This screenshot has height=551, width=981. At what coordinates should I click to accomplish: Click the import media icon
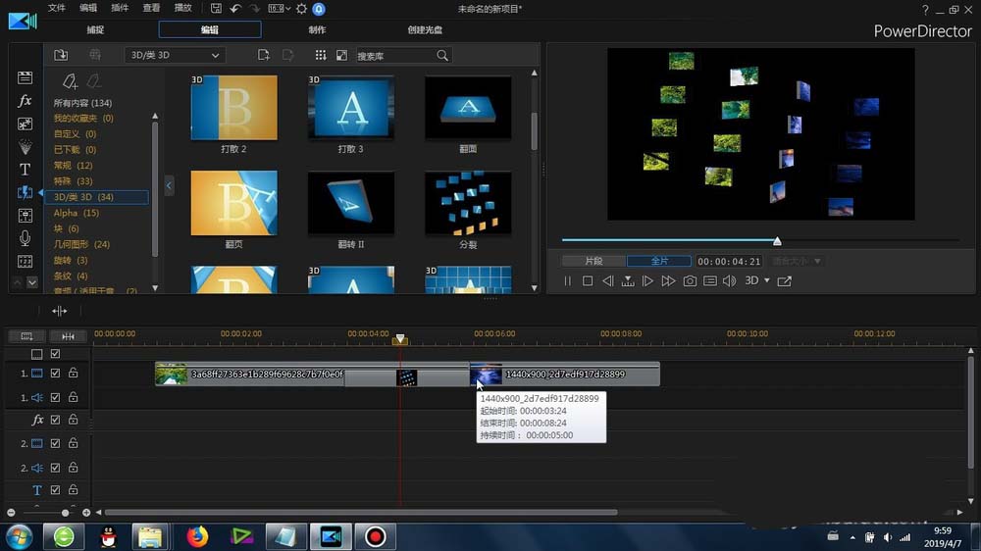(x=61, y=55)
